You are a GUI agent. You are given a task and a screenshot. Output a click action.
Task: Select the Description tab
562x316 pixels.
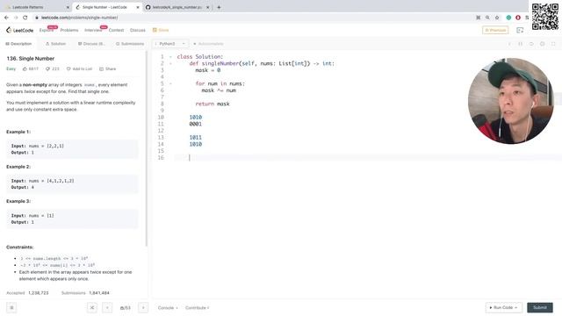click(x=18, y=44)
